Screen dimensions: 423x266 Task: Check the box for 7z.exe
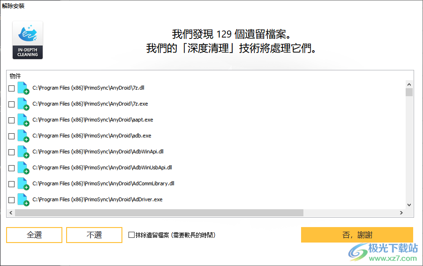click(12, 104)
